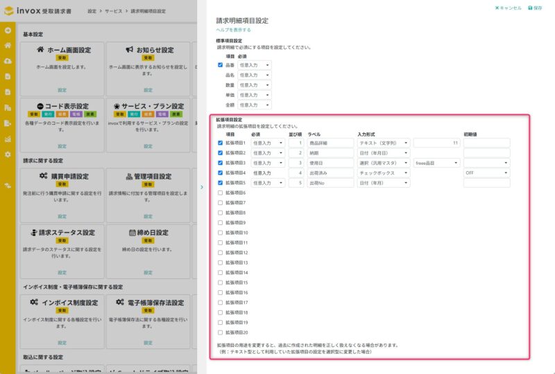This screenshot has height=374, width=555.
Task: Click the invox logo icon
Action: pyautogui.click(x=8, y=10)
